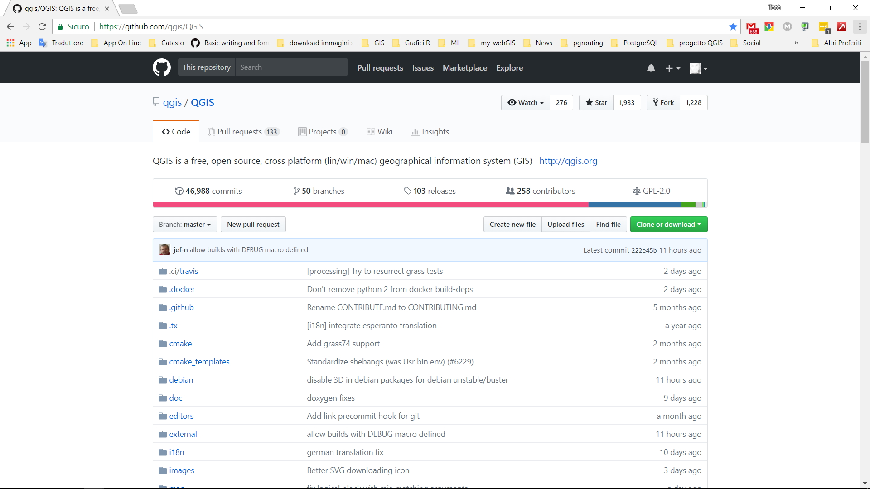Image resolution: width=870 pixels, height=489 pixels.
Task: Reload the page with refresh icon
Action: tap(42, 27)
